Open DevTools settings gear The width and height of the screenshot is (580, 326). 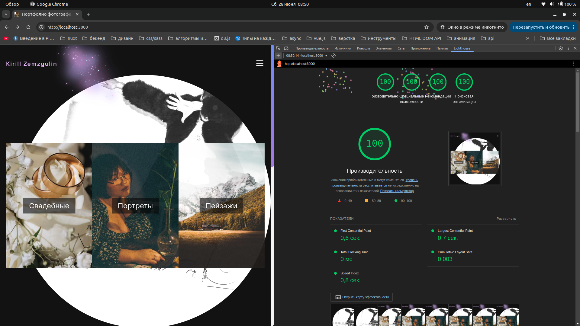[x=561, y=48]
